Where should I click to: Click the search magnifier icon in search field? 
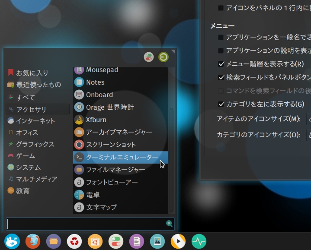click(169, 224)
